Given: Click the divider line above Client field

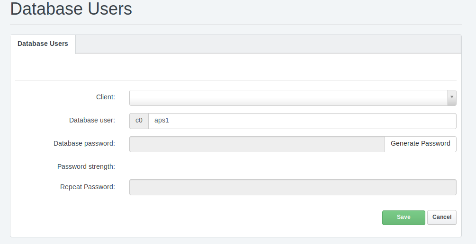Looking at the screenshot, I should (x=235, y=80).
